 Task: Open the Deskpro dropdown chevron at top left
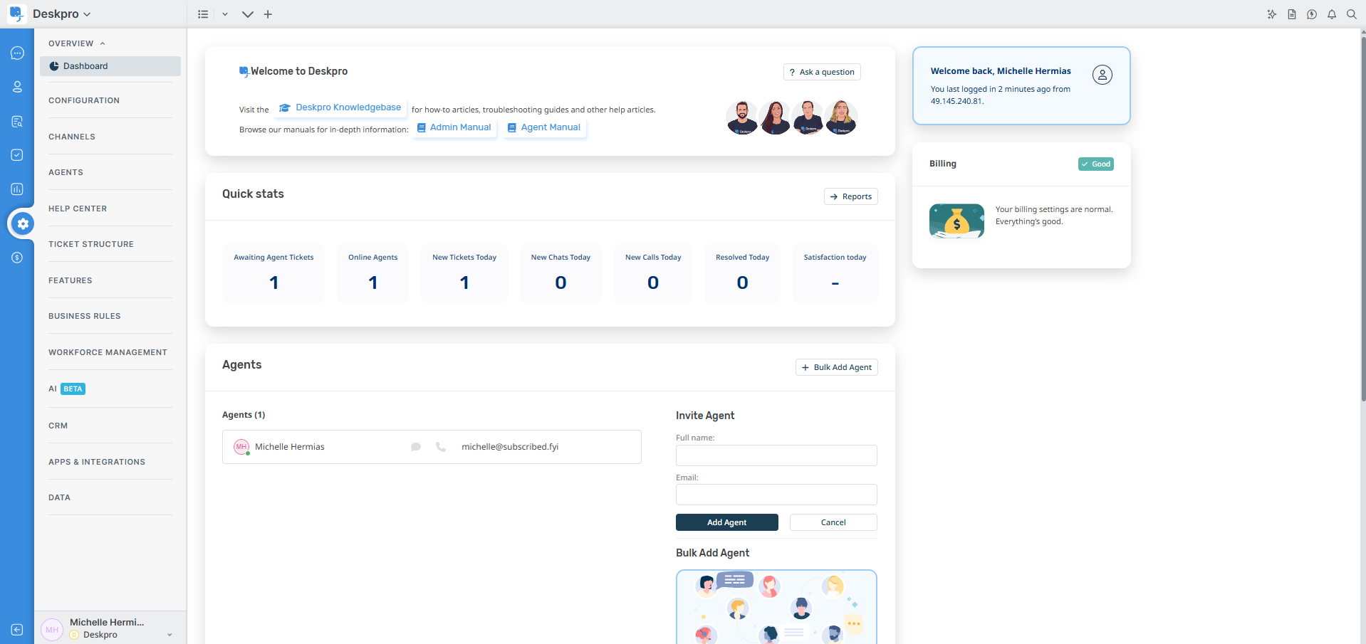coord(87,14)
